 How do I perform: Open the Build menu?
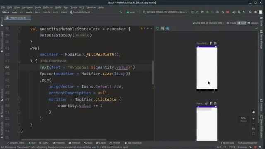(x=58, y=7)
